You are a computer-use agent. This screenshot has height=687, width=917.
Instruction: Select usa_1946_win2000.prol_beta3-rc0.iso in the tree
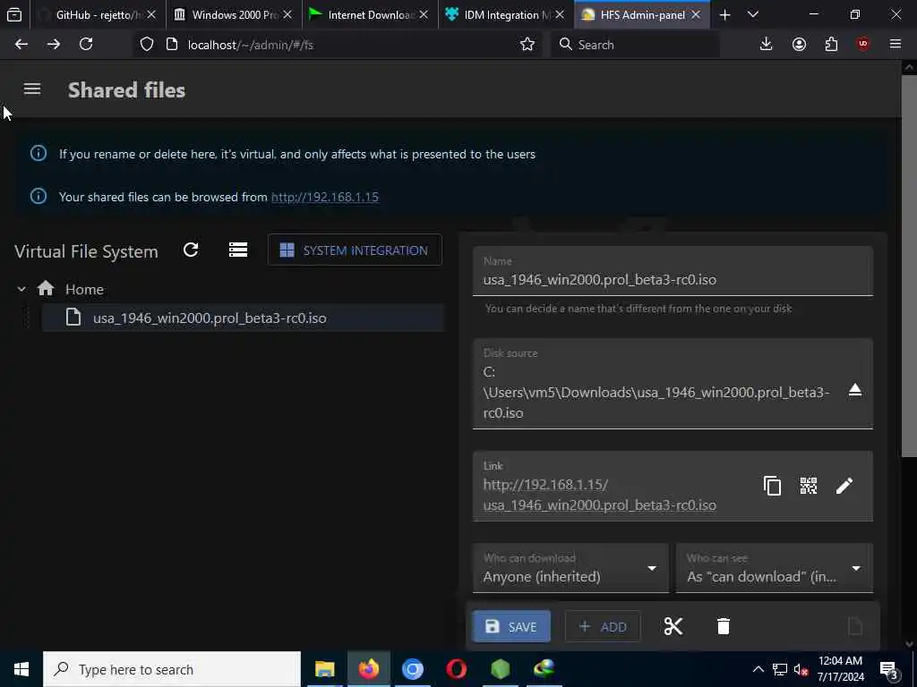[x=243, y=318]
